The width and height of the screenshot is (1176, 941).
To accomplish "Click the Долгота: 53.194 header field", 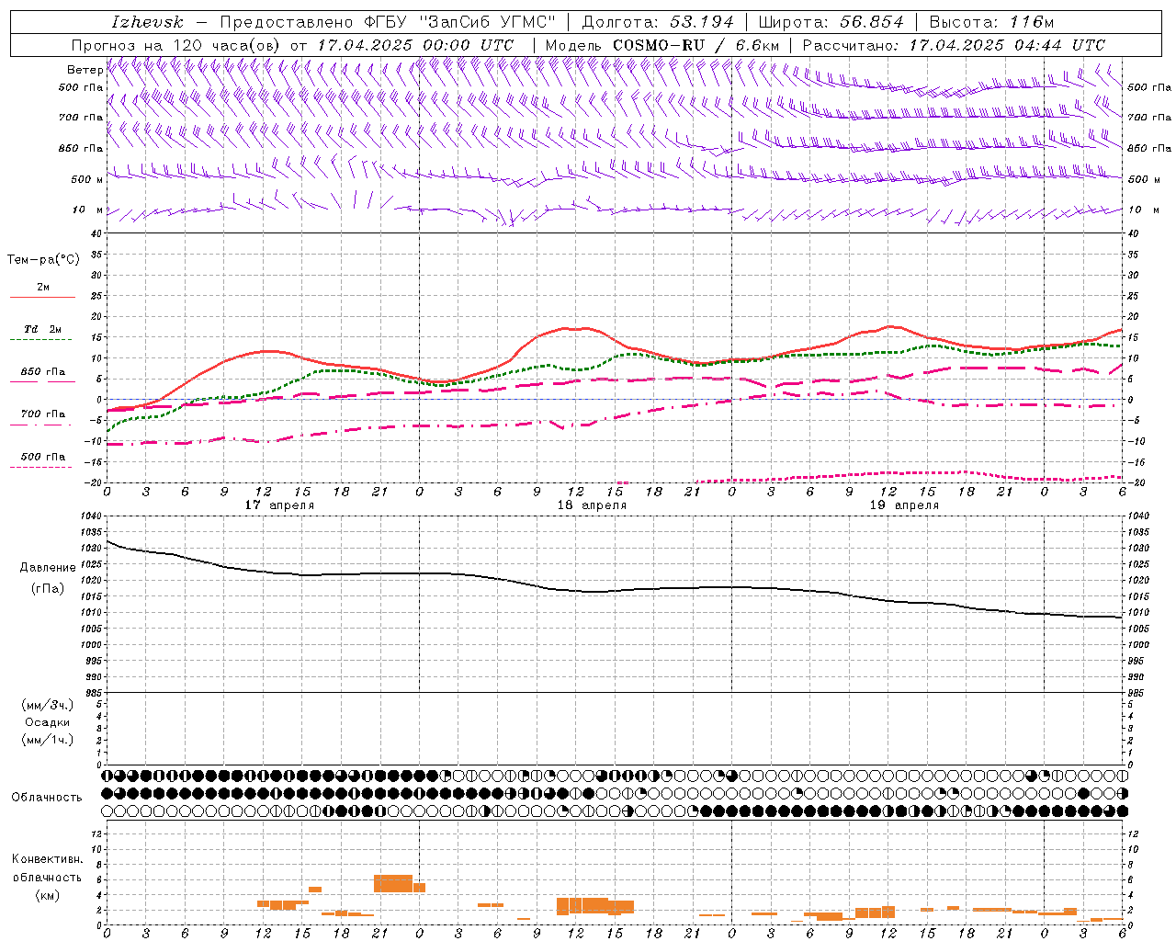I will [x=658, y=22].
